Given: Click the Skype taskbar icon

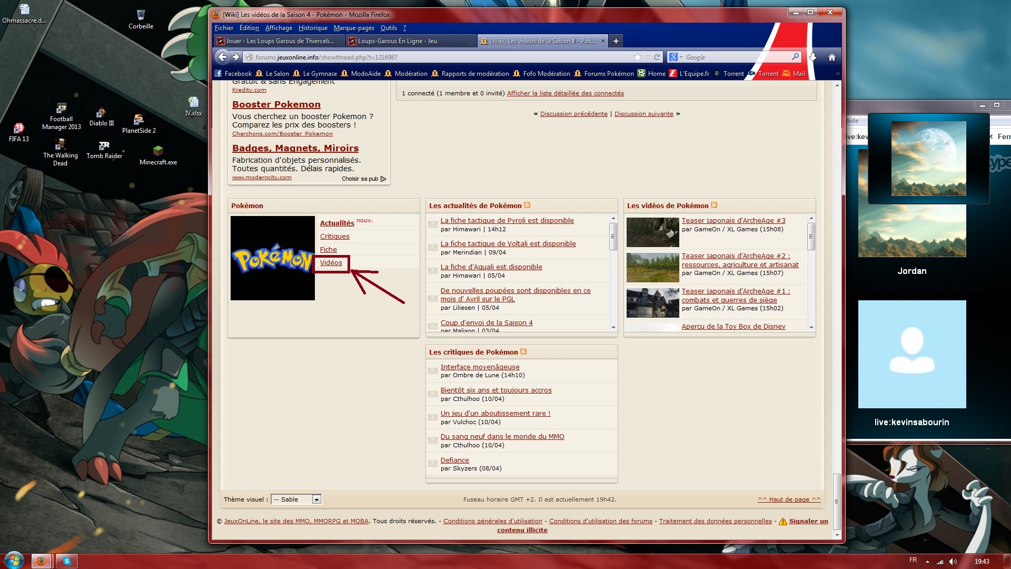Looking at the screenshot, I should pos(67,561).
